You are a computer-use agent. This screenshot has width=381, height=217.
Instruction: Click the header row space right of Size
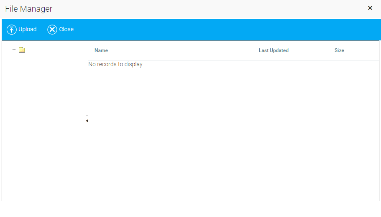tap(362, 50)
